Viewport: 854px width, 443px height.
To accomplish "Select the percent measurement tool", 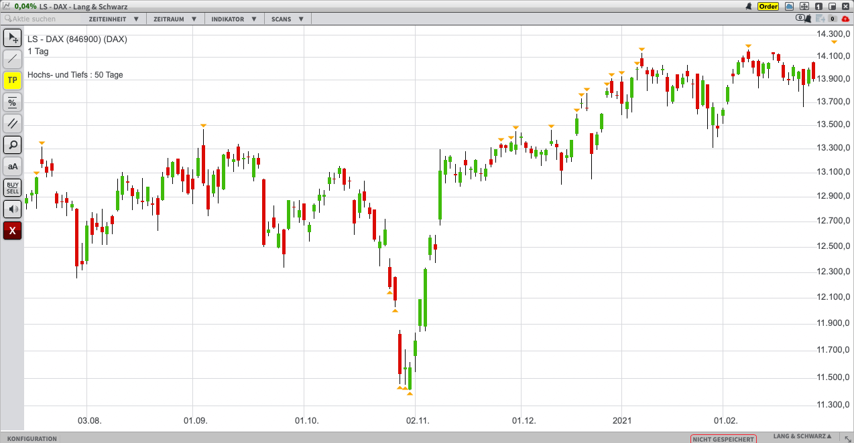I will pyautogui.click(x=13, y=102).
